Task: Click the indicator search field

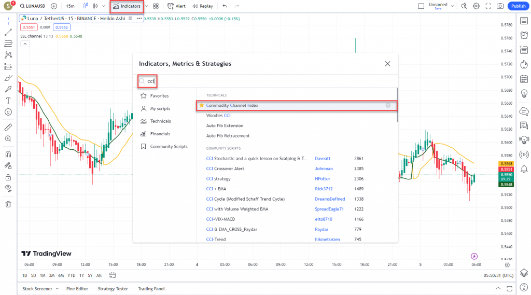Action: [x=266, y=81]
